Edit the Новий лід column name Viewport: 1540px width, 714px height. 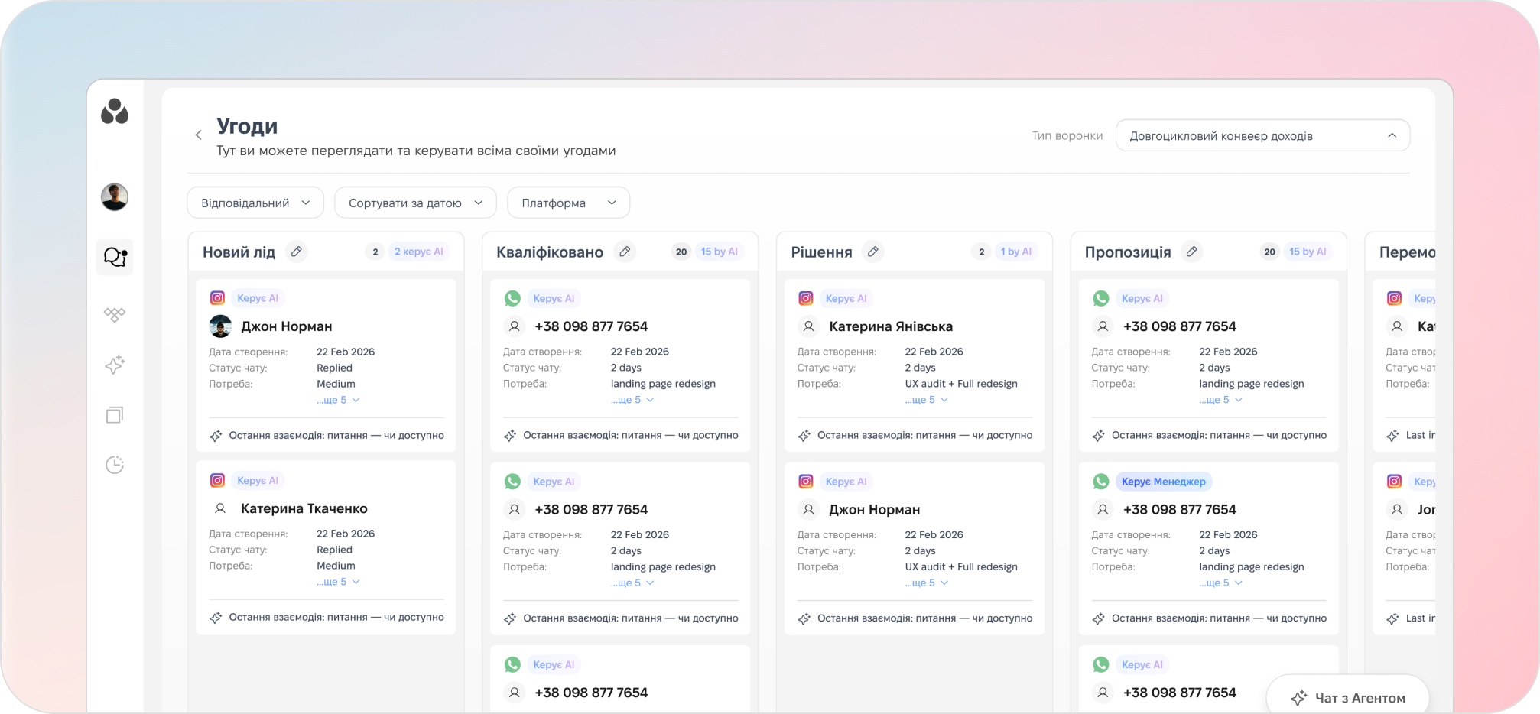297,252
